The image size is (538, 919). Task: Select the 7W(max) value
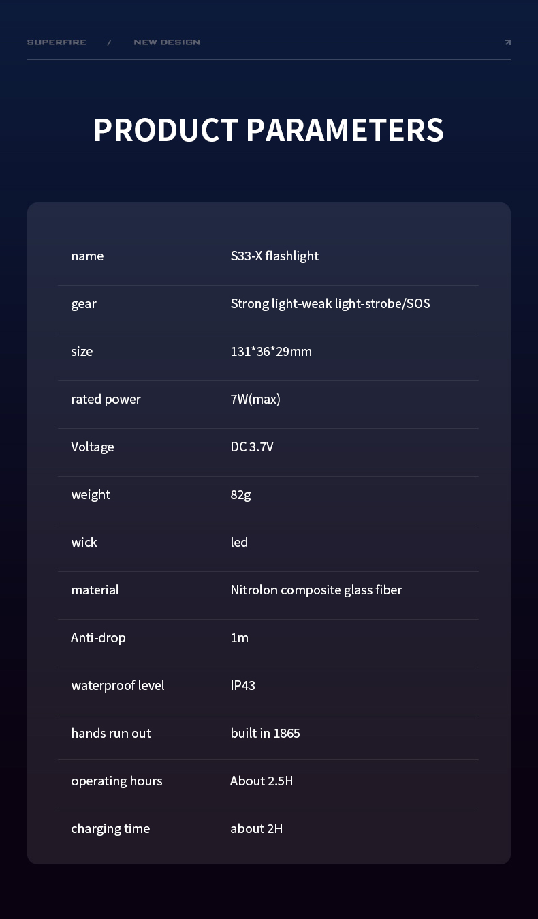coord(255,399)
